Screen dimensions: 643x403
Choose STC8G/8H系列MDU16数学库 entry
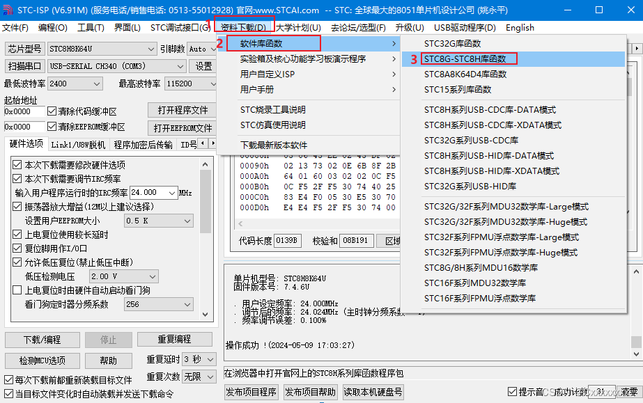point(513,267)
